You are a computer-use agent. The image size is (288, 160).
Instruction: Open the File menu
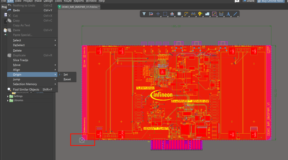point(3,1)
